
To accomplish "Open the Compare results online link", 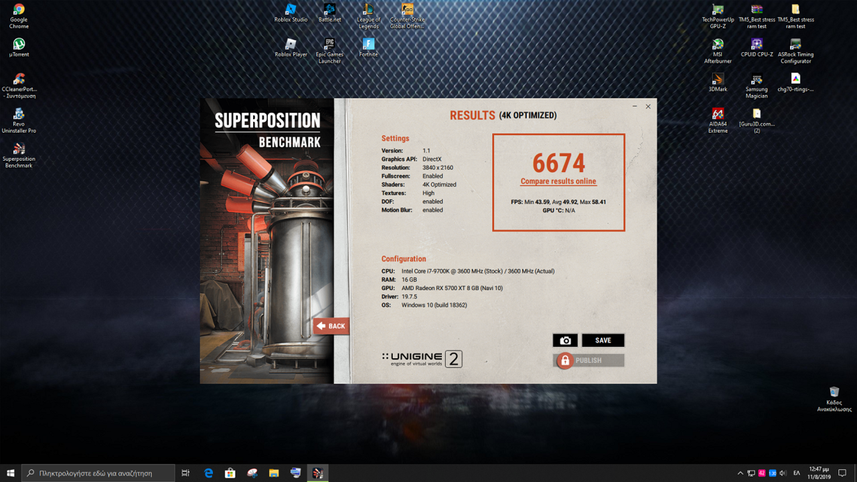I will (558, 181).
